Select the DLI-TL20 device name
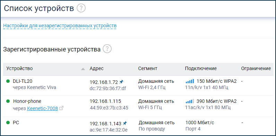Screen dimensions: 276x136 [x=23, y=81]
